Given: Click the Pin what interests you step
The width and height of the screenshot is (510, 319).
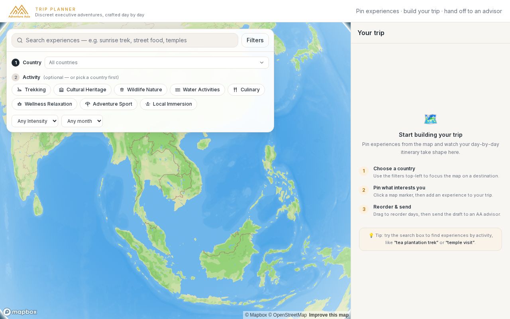Looking at the screenshot, I should 399,188.
